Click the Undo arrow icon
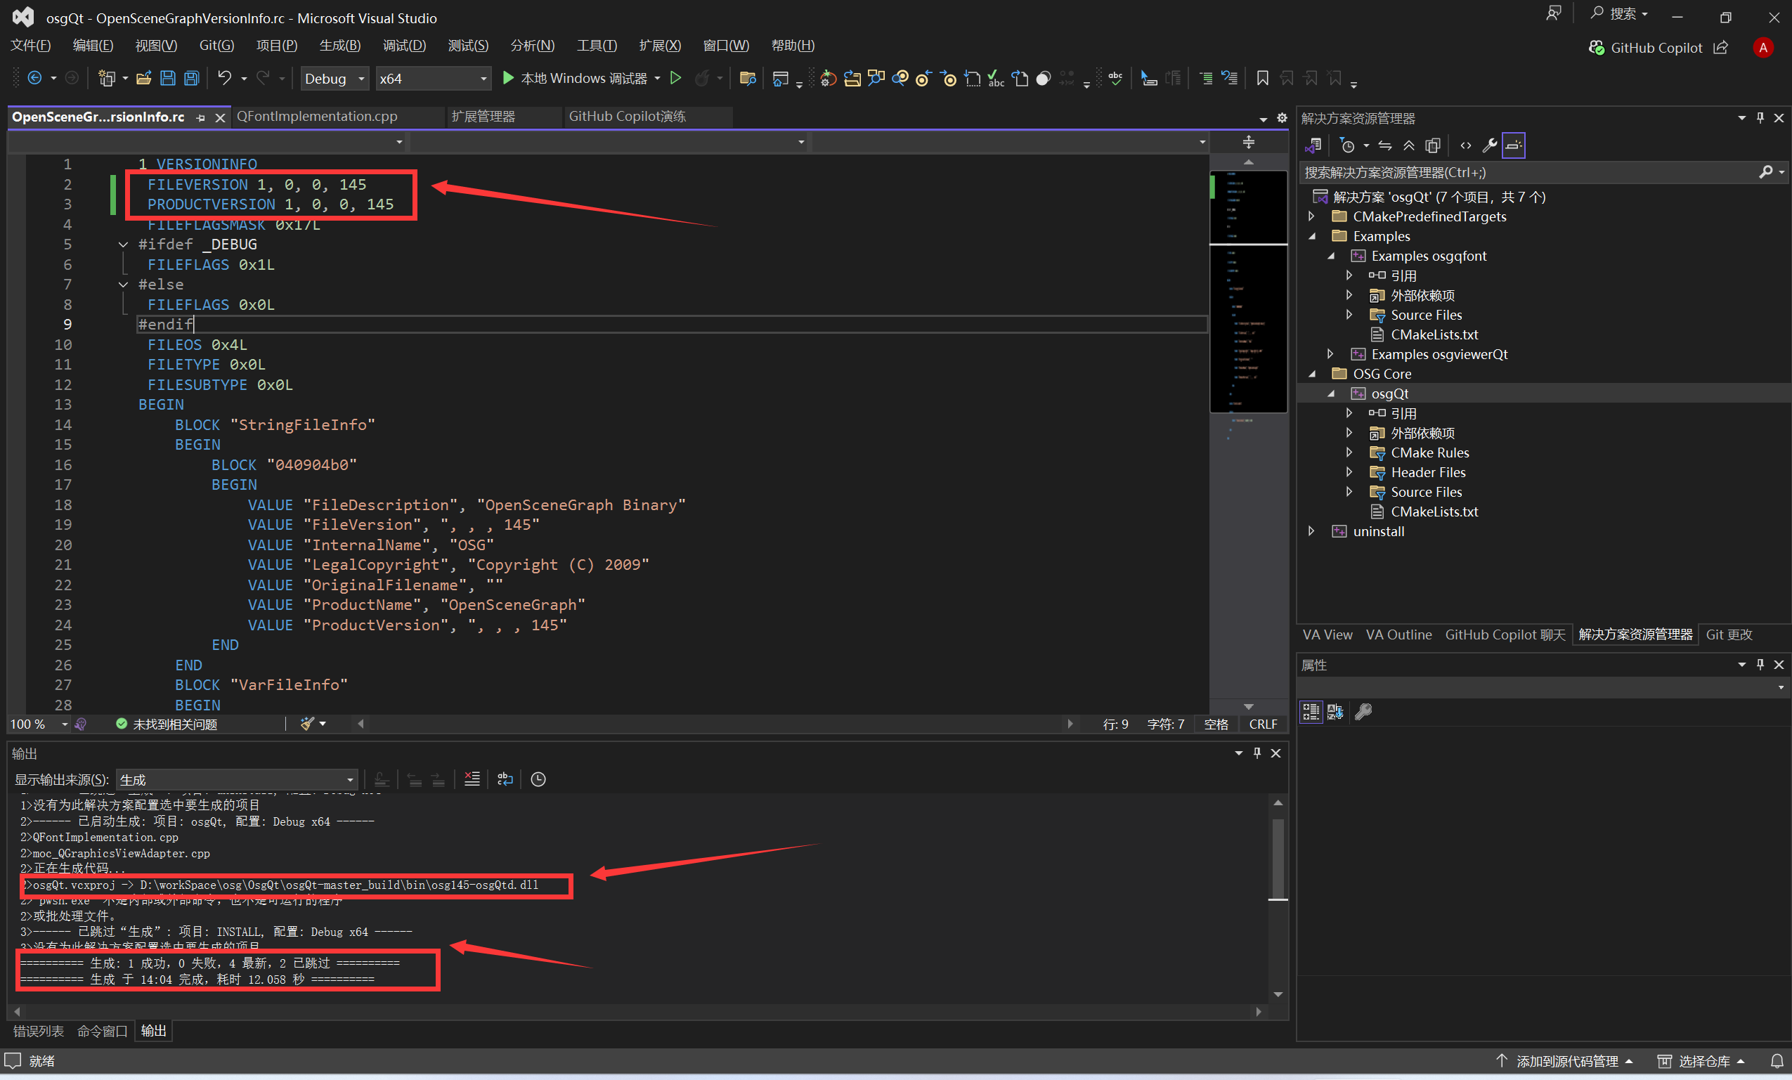The image size is (1792, 1080). coord(225,78)
